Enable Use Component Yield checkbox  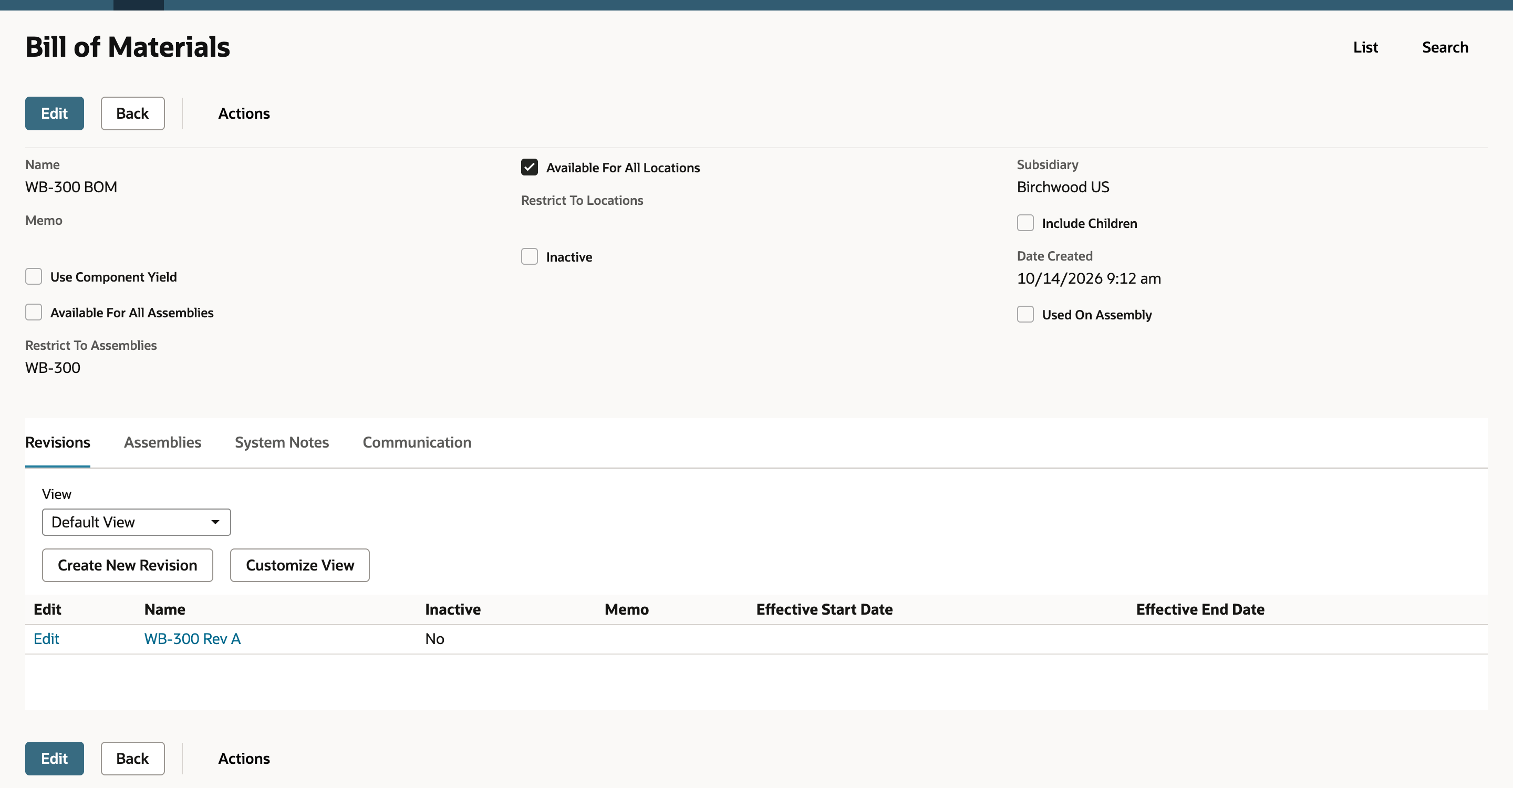(x=34, y=276)
